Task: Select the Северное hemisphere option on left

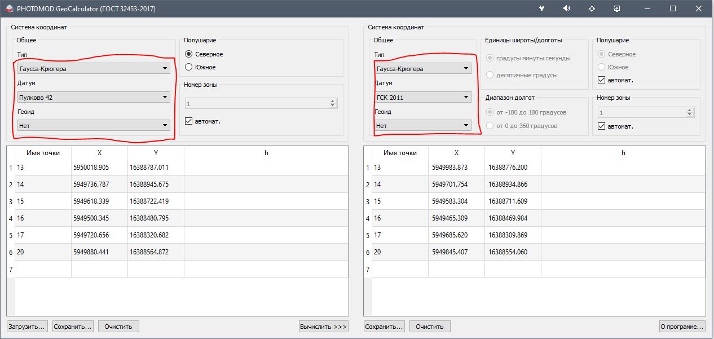Action: click(x=189, y=54)
